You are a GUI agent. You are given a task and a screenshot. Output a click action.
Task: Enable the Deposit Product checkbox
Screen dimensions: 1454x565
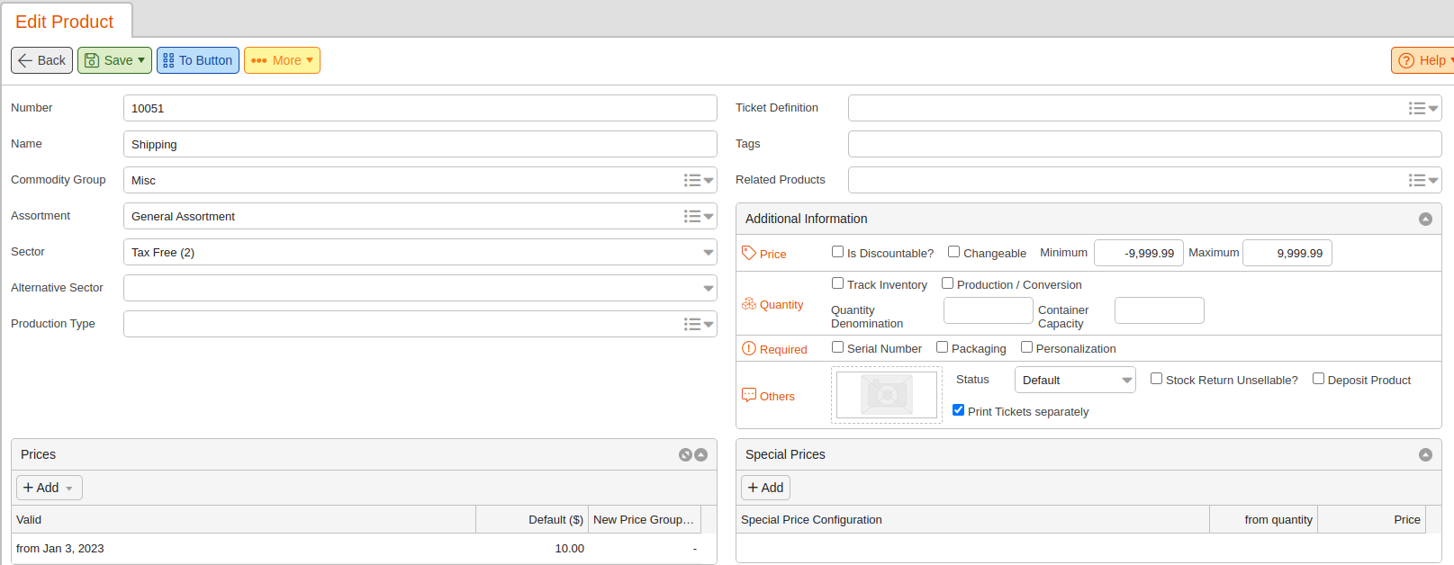(1318, 379)
